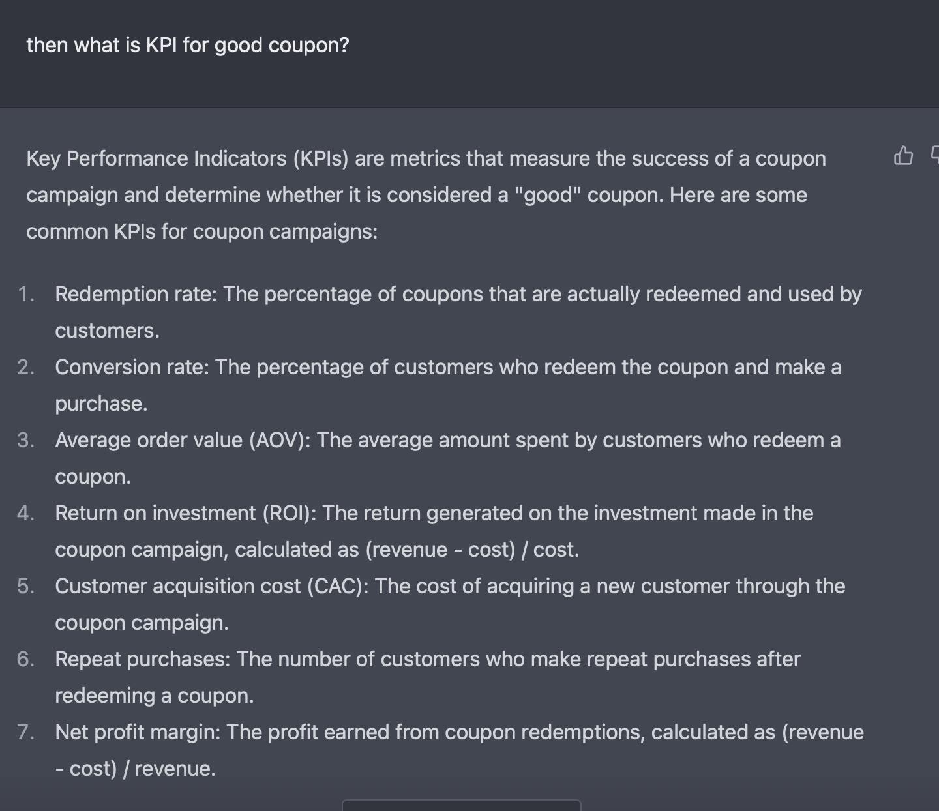
Task: Click list number 5 beside Customer acquisition cost
Action: tap(26, 586)
